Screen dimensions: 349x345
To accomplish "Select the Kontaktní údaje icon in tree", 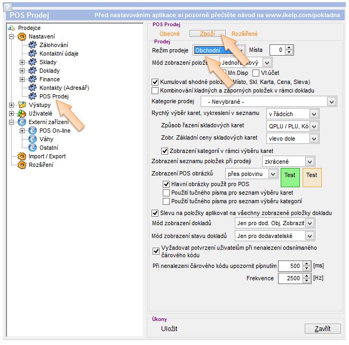I will [33, 53].
